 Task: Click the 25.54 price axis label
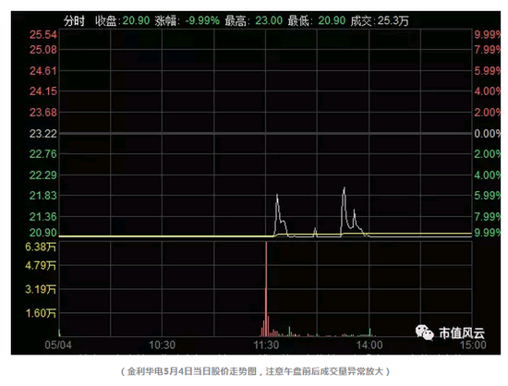click(x=43, y=35)
